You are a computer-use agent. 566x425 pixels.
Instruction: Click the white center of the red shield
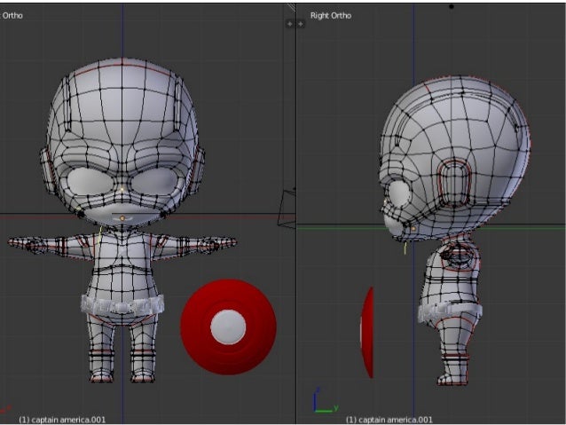(228, 327)
